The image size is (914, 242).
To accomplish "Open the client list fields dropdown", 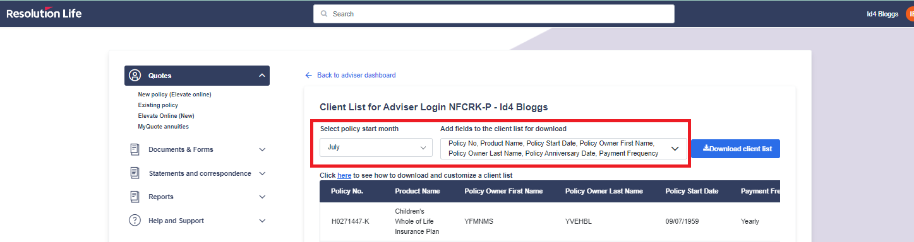I will point(563,148).
